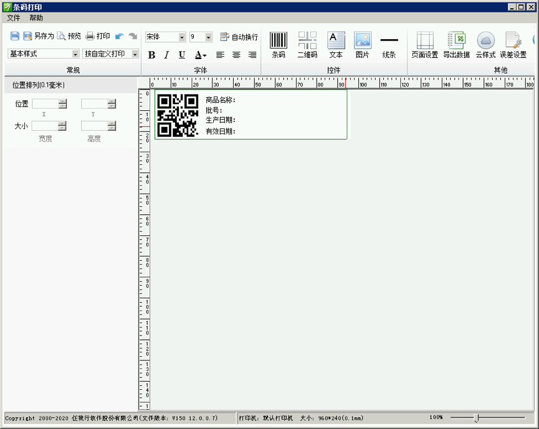Open error settings (误差设置)
Image resolution: width=539 pixels, height=429 pixels.
point(513,45)
